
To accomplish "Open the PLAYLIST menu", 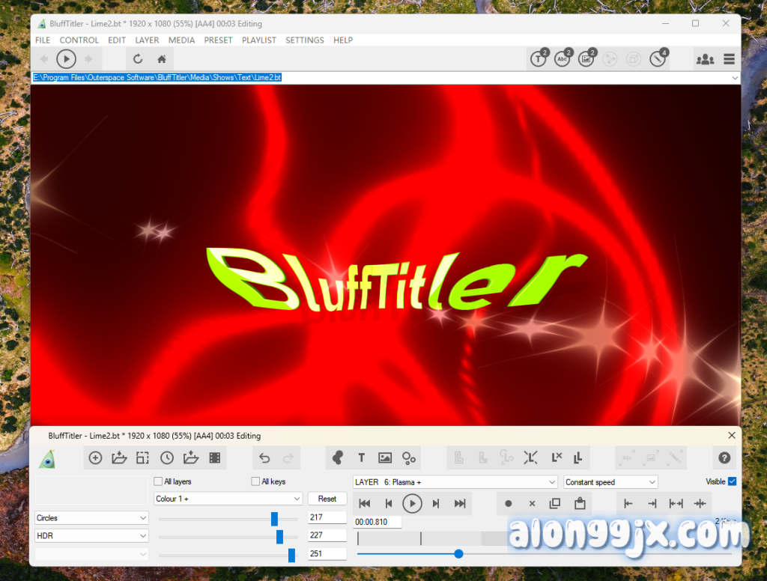I will point(259,40).
